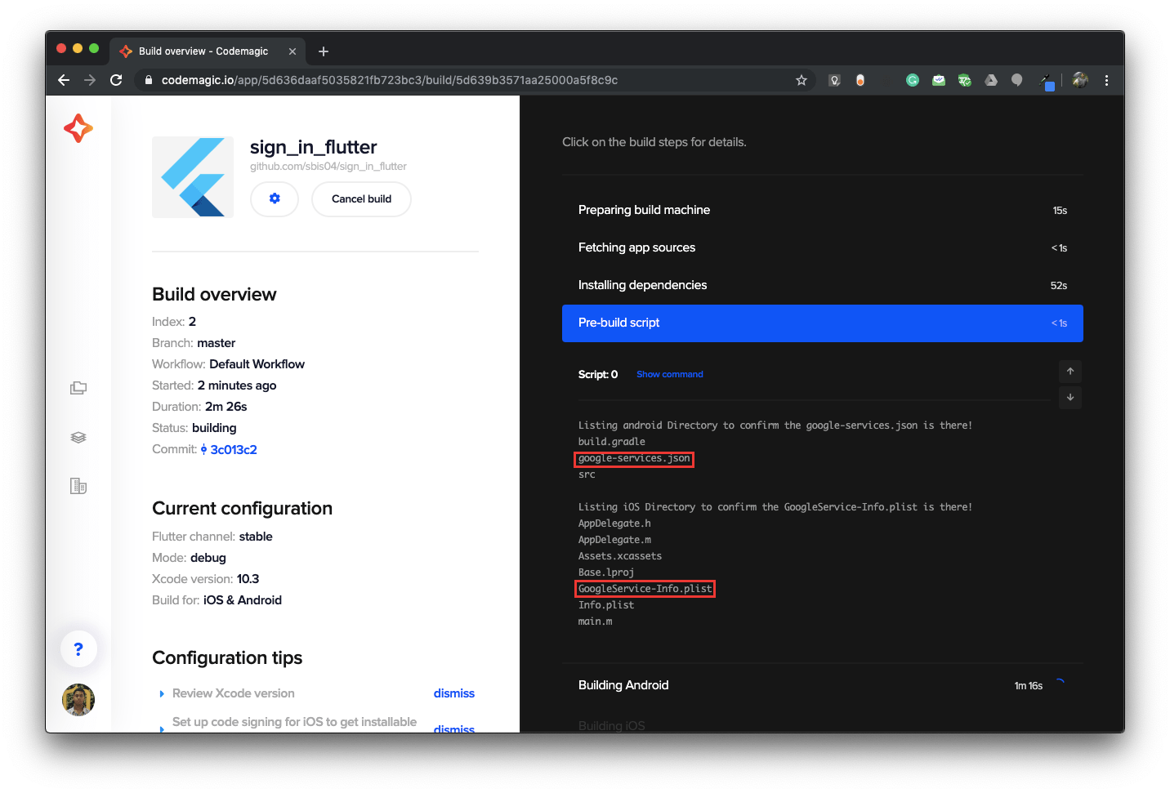This screenshot has width=1170, height=793.
Task: Open the help question mark button
Action: click(x=78, y=649)
